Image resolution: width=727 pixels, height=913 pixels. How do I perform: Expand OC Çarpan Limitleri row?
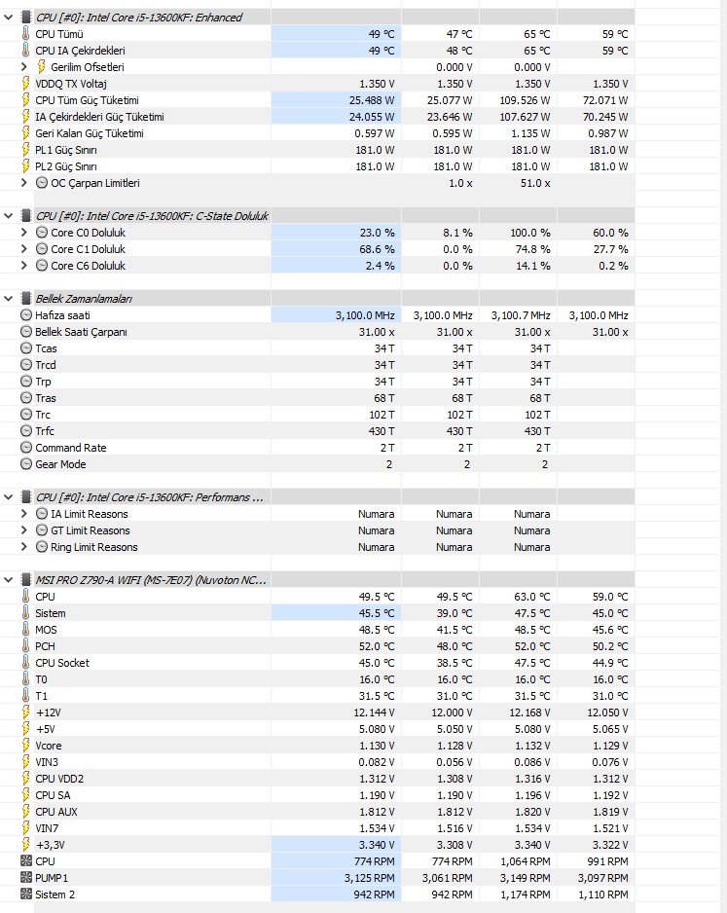coord(24,183)
